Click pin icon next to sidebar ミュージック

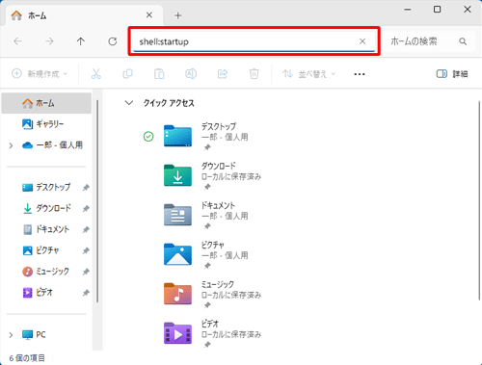coord(86,272)
